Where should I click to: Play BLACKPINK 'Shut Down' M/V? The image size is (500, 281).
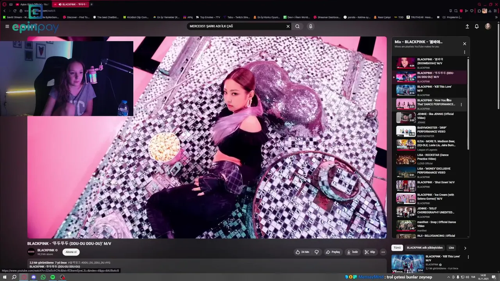[x=430, y=186]
